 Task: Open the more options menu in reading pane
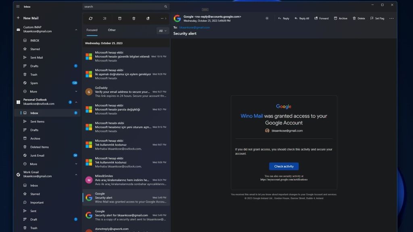point(391,18)
